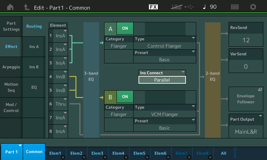Open the EQ sub-tab

(x=34, y=87)
